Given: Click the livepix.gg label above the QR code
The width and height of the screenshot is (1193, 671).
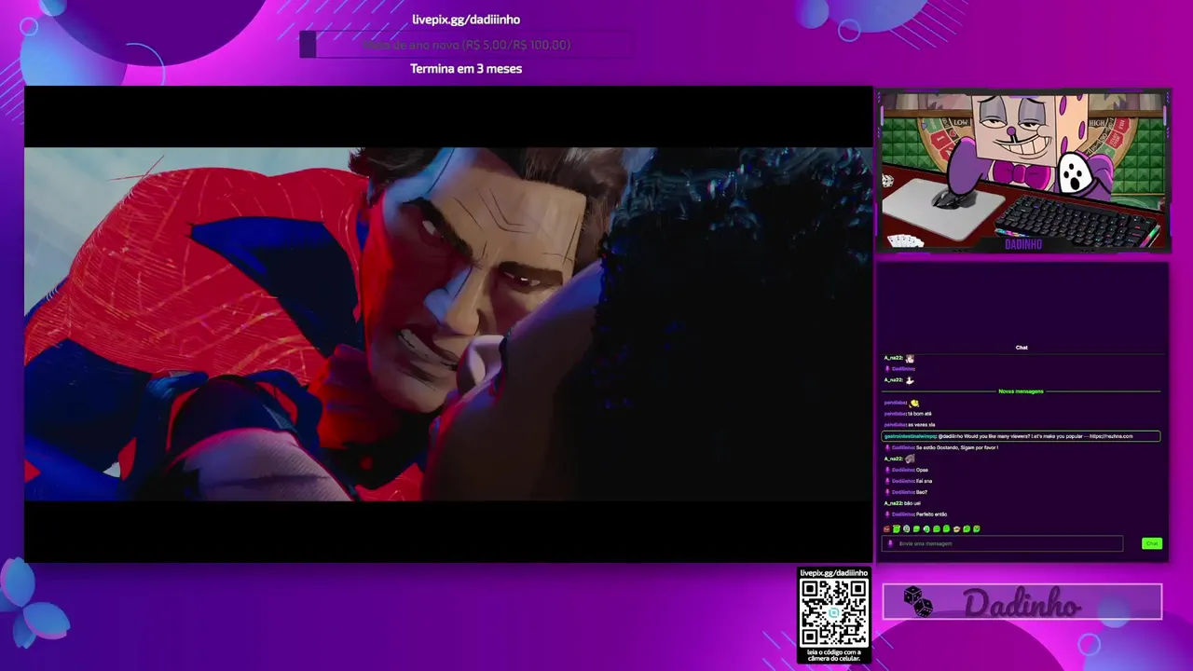Looking at the screenshot, I should coord(833,573).
